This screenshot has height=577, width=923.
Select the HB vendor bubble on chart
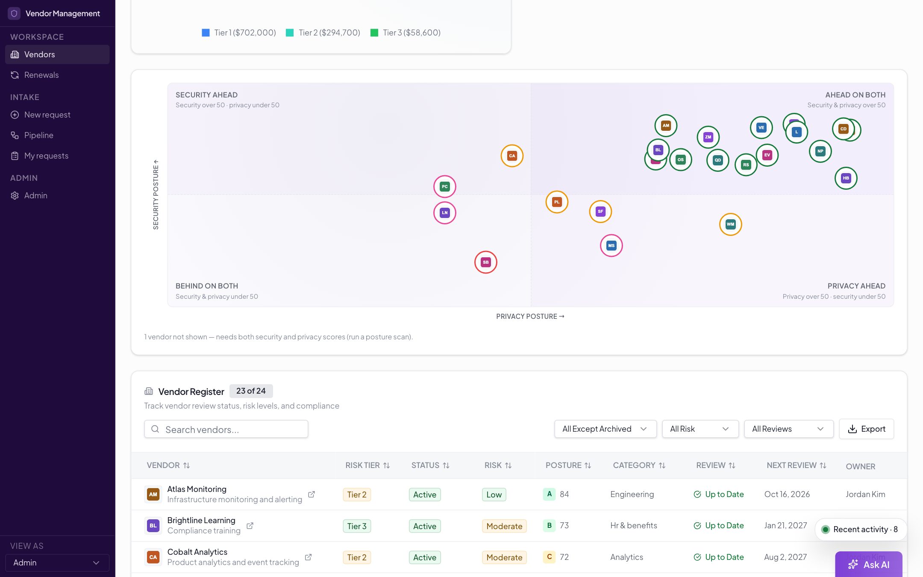coord(846,178)
